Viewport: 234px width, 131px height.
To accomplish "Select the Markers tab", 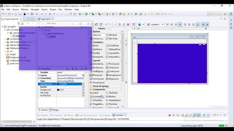I will [43, 115].
